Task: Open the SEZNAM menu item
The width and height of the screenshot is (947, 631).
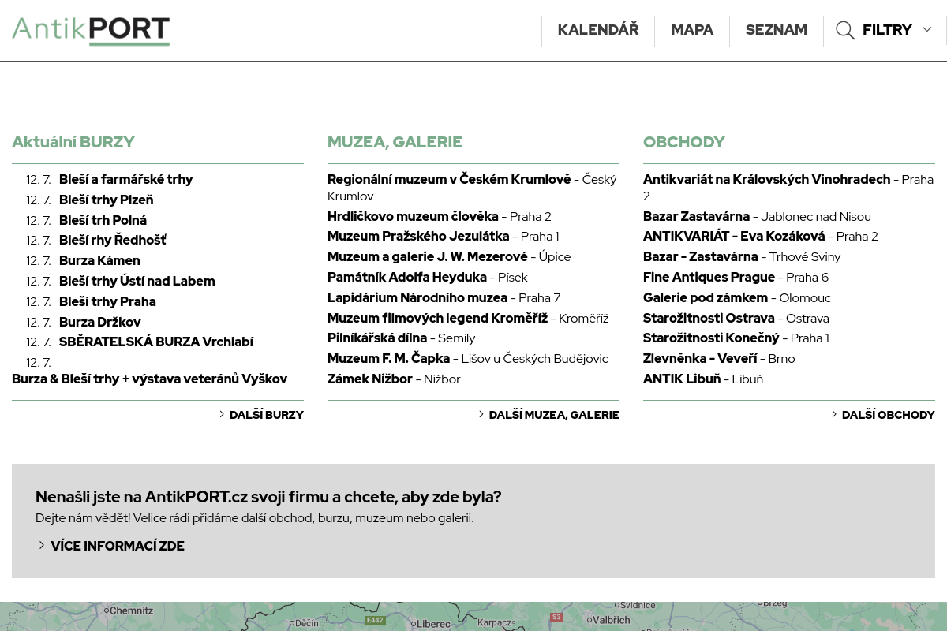Action: coord(777,31)
